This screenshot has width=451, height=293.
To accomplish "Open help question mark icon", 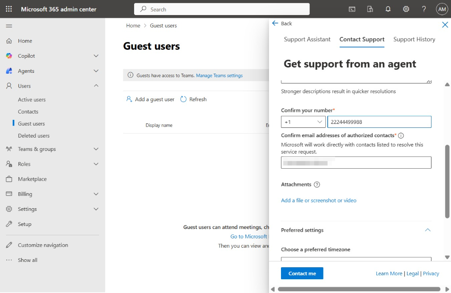I will (x=423, y=9).
